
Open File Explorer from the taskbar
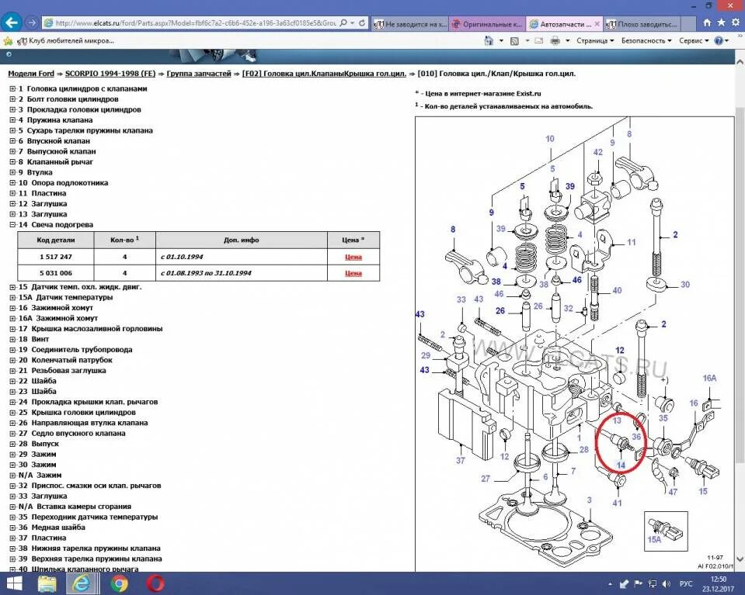[x=47, y=583]
